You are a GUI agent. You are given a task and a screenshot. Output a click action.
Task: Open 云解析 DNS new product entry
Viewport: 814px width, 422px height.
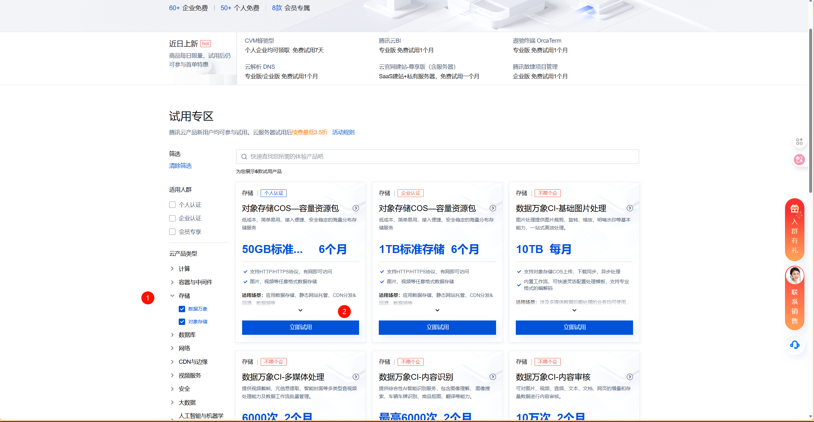(x=281, y=72)
